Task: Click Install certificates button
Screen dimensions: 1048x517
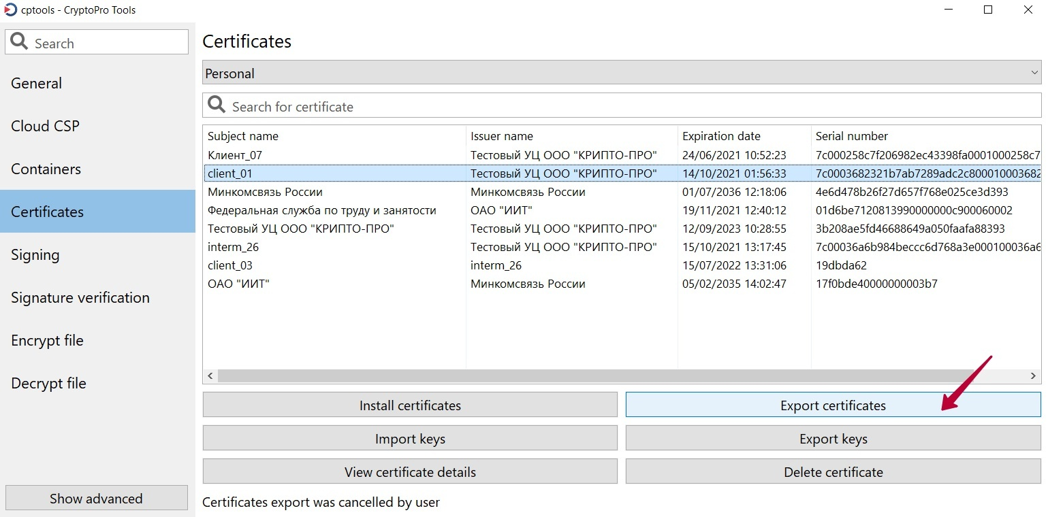Action: pyautogui.click(x=410, y=405)
